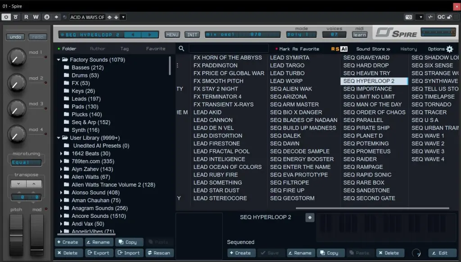Click the folder Copy button
Viewport: 461px width, 262px height.
128,242
